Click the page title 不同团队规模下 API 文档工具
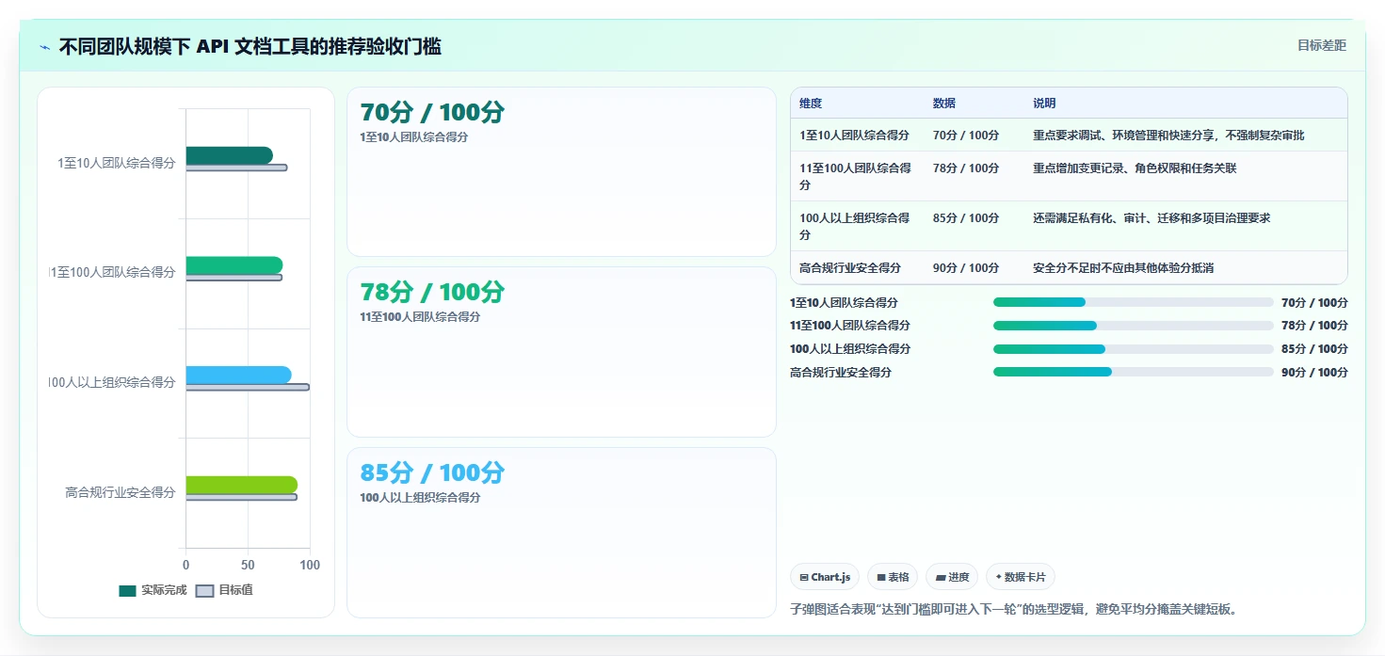Viewport: 1385px width, 656px height. (x=250, y=46)
